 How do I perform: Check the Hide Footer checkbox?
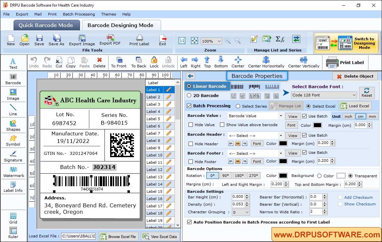[191, 161]
